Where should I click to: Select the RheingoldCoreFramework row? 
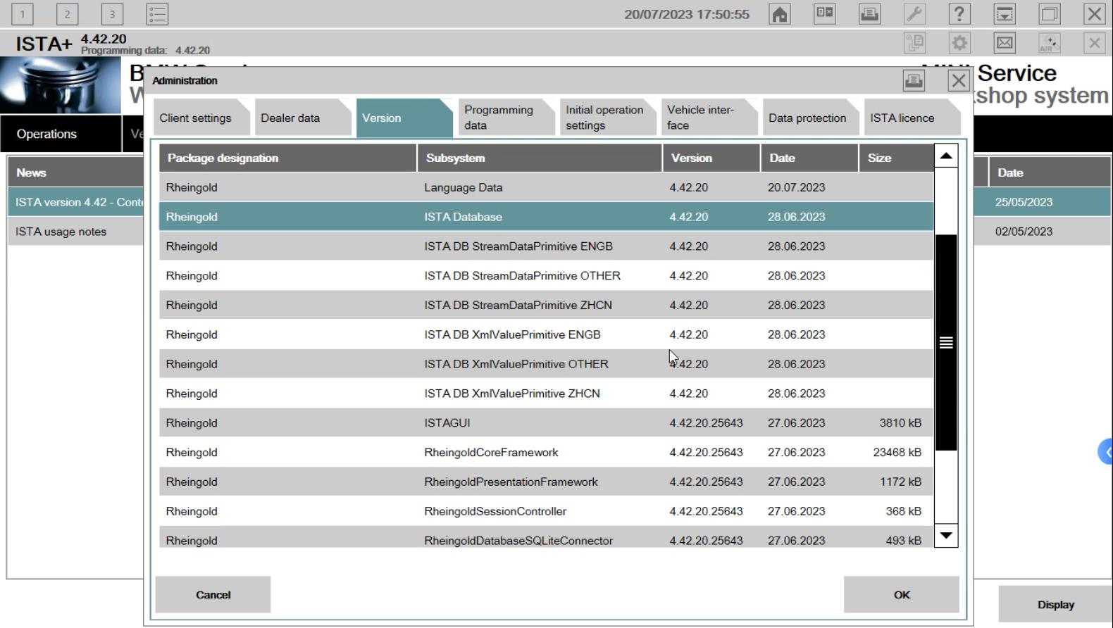pos(546,453)
